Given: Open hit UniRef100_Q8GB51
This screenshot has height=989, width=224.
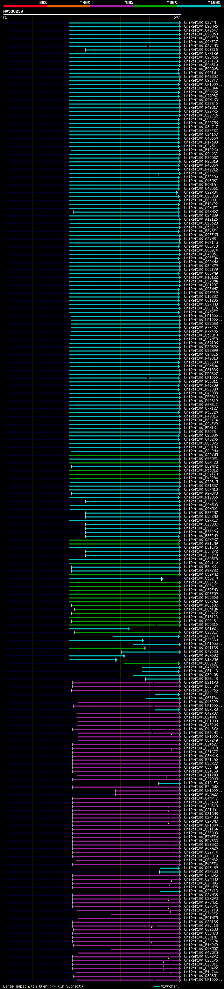Looking at the screenshot, I should (201, 976).
